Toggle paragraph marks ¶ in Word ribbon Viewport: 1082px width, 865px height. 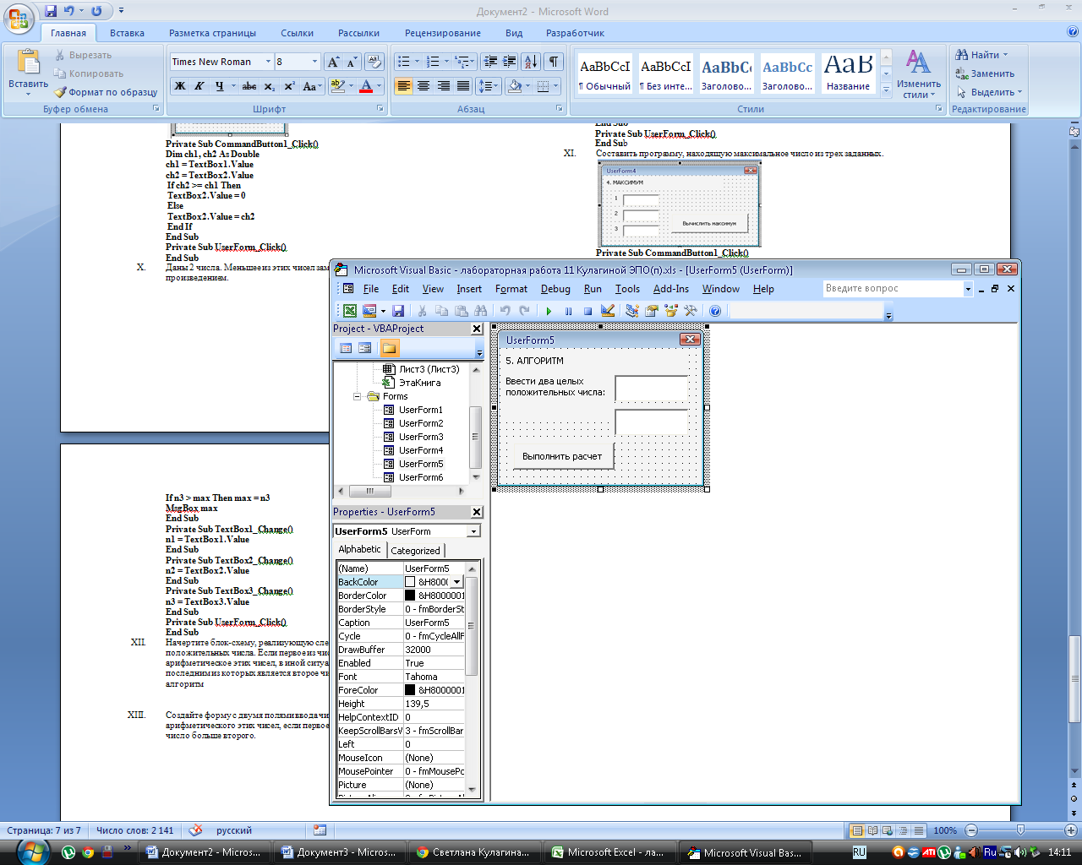tap(554, 62)
